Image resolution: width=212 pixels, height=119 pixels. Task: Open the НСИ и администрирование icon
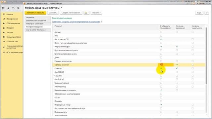(x=4, y=52)
